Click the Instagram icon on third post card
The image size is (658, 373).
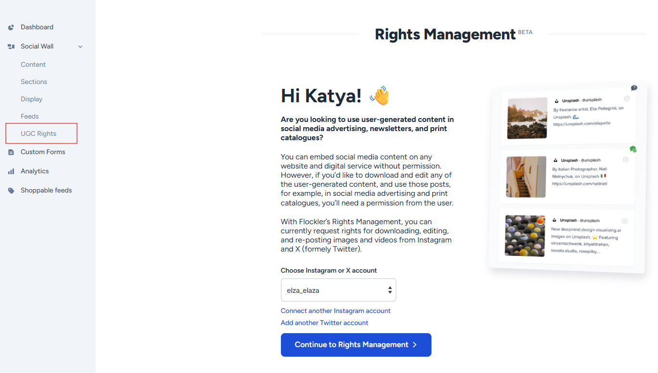tap(625, 221)
